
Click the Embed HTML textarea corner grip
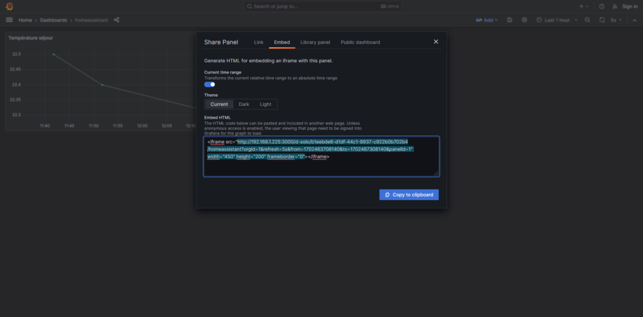436,173
